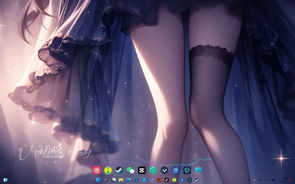The width and height of the screenshot is (295, 184).
Task: Open the purple Copilot-style taskbar icon
Action: [x=151, y=180]
